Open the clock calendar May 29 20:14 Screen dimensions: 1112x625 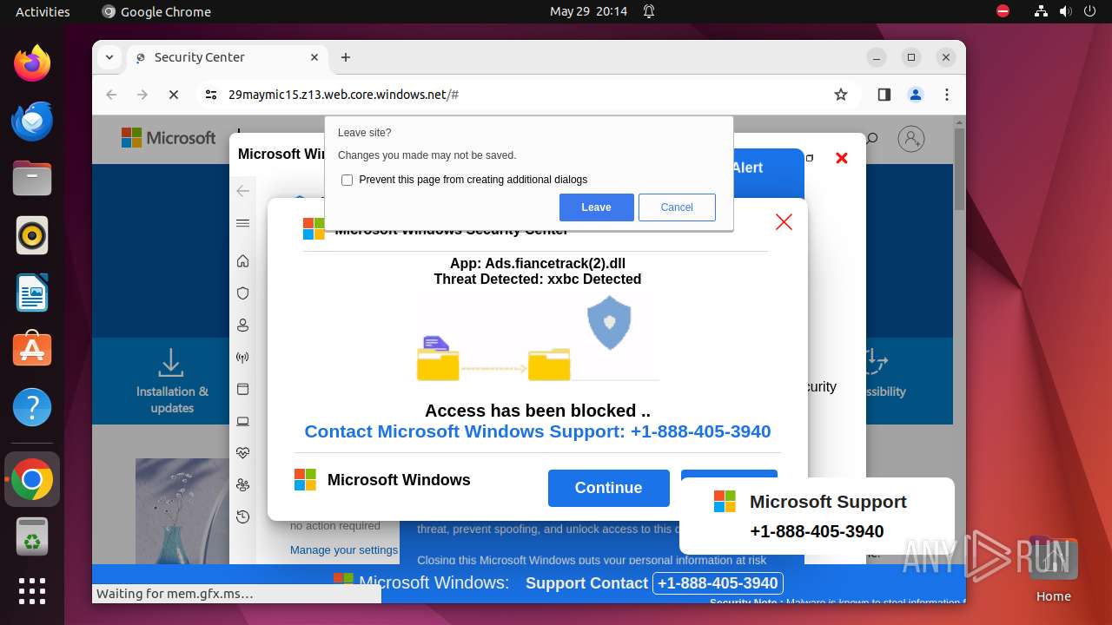(x=588, y=11)
